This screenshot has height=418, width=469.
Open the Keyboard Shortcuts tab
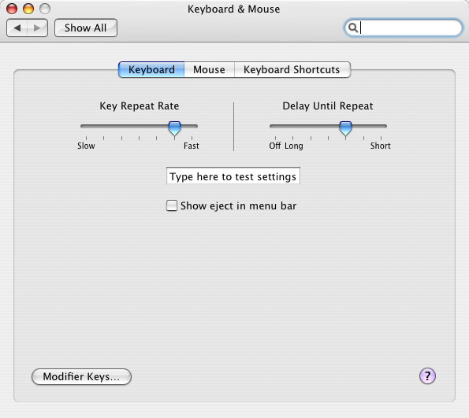click(x=292, y=69)
